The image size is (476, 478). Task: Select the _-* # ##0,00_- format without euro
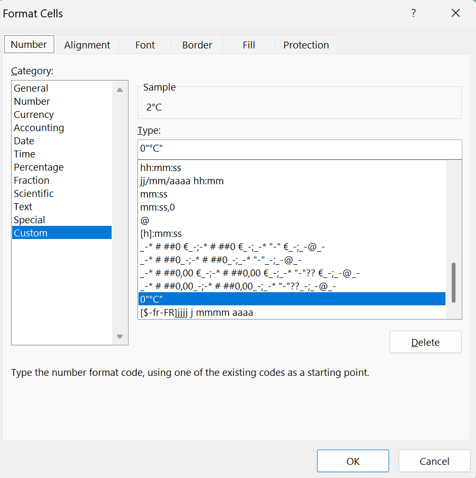(292, 286)
